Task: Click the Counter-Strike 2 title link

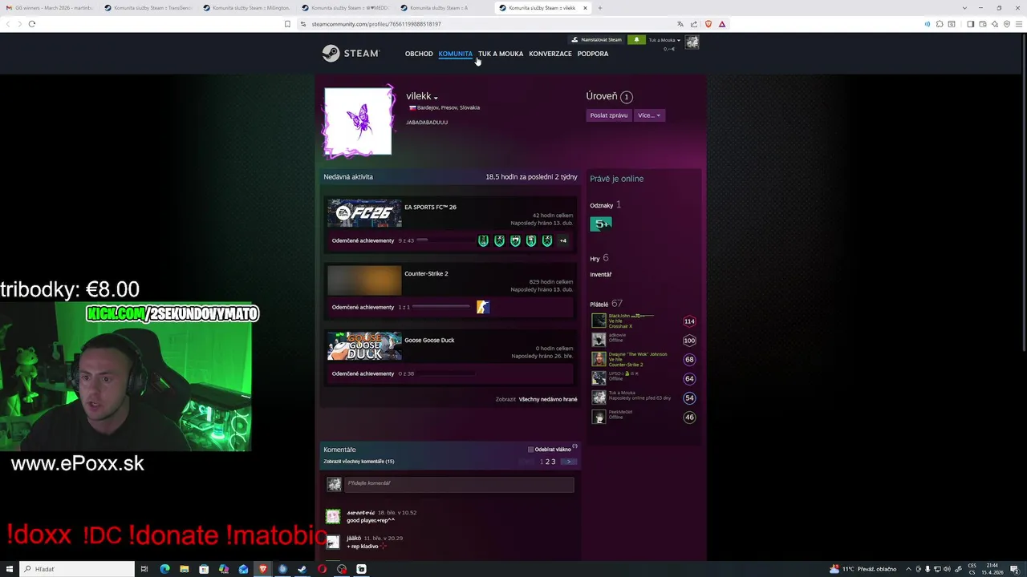Action: click(426, 273)
